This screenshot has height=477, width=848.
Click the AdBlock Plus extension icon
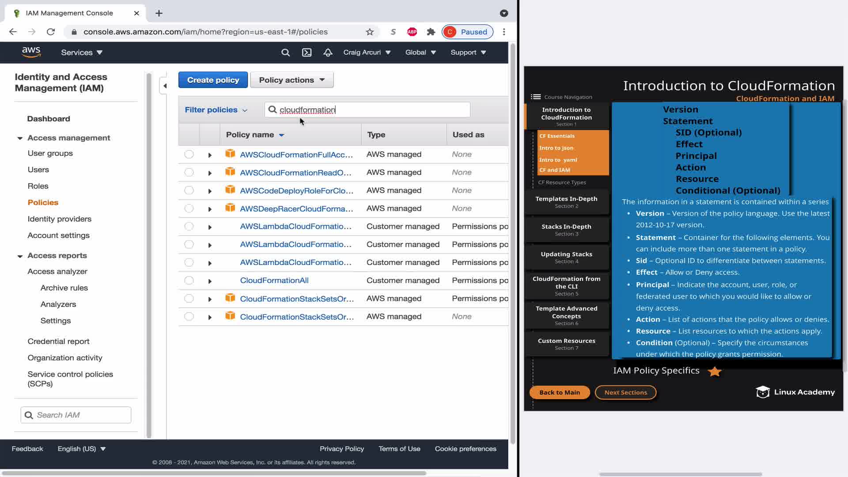click(x=412, y=32)
